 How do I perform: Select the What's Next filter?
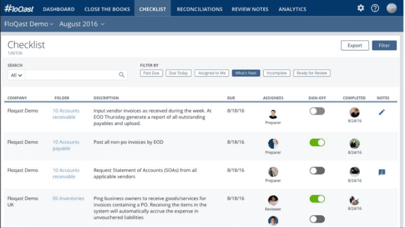coord(246,73)
